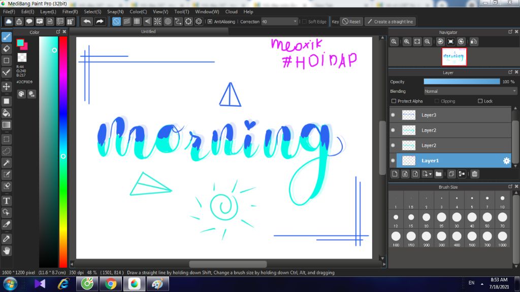Select the Text tool
The image size is (520, 292).
point(6,201)
